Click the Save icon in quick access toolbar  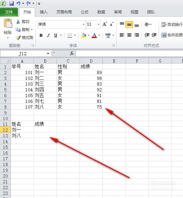coord(11,4)
